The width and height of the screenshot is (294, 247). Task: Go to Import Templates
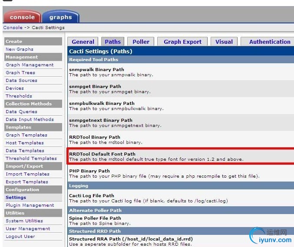coord(27,174)
